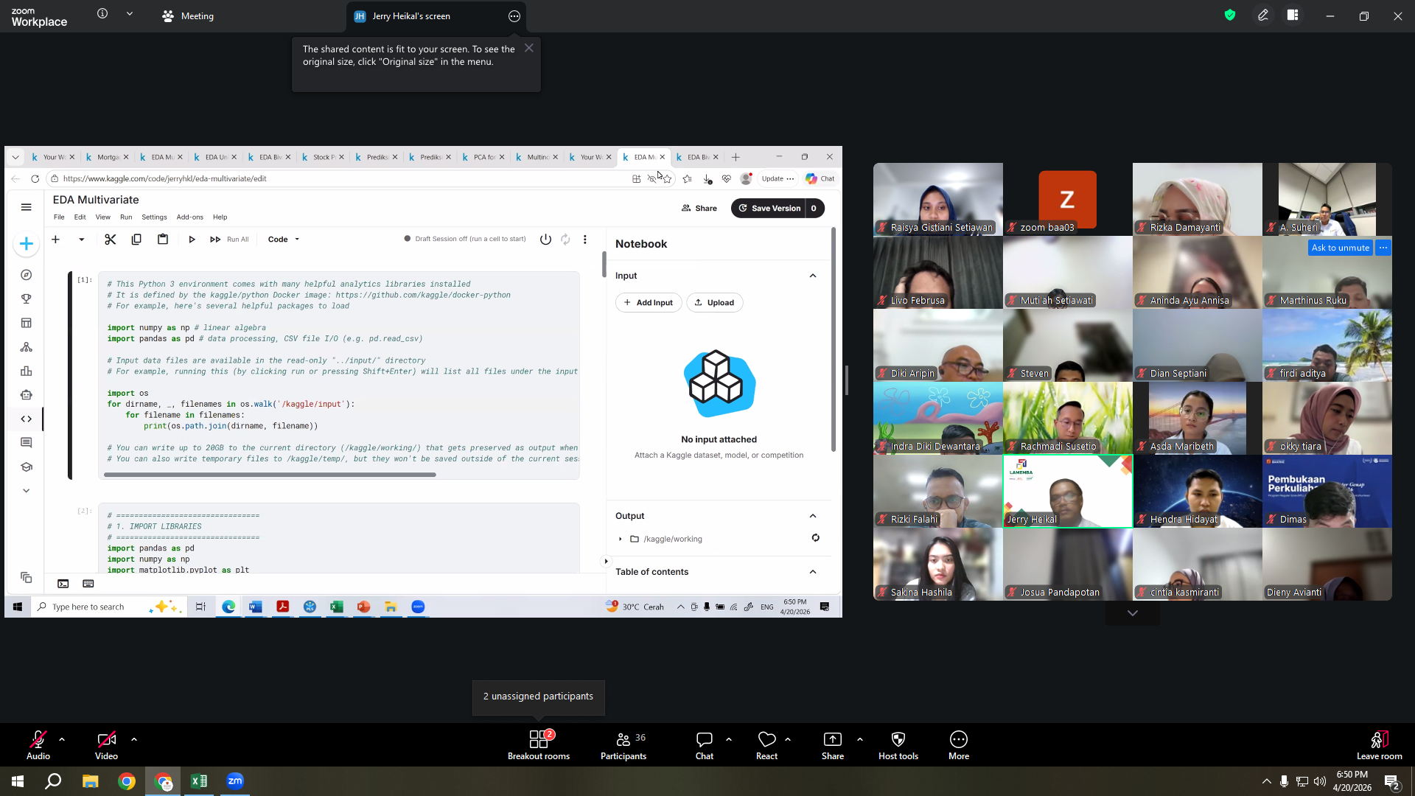Dismiss the shared content size notification
1415x796 pixels.
point(529,48)
